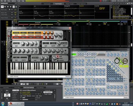The height and width of the screenshot is (106, 133).
Task: Open the Windows Start menu
Action: (3, 104)
